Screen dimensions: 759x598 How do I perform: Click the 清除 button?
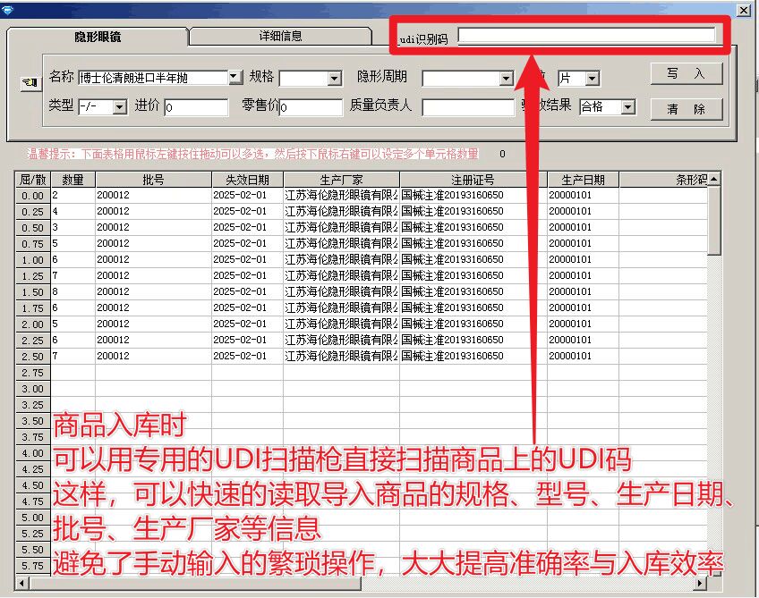pyautogui.click(x=686, y=109)
